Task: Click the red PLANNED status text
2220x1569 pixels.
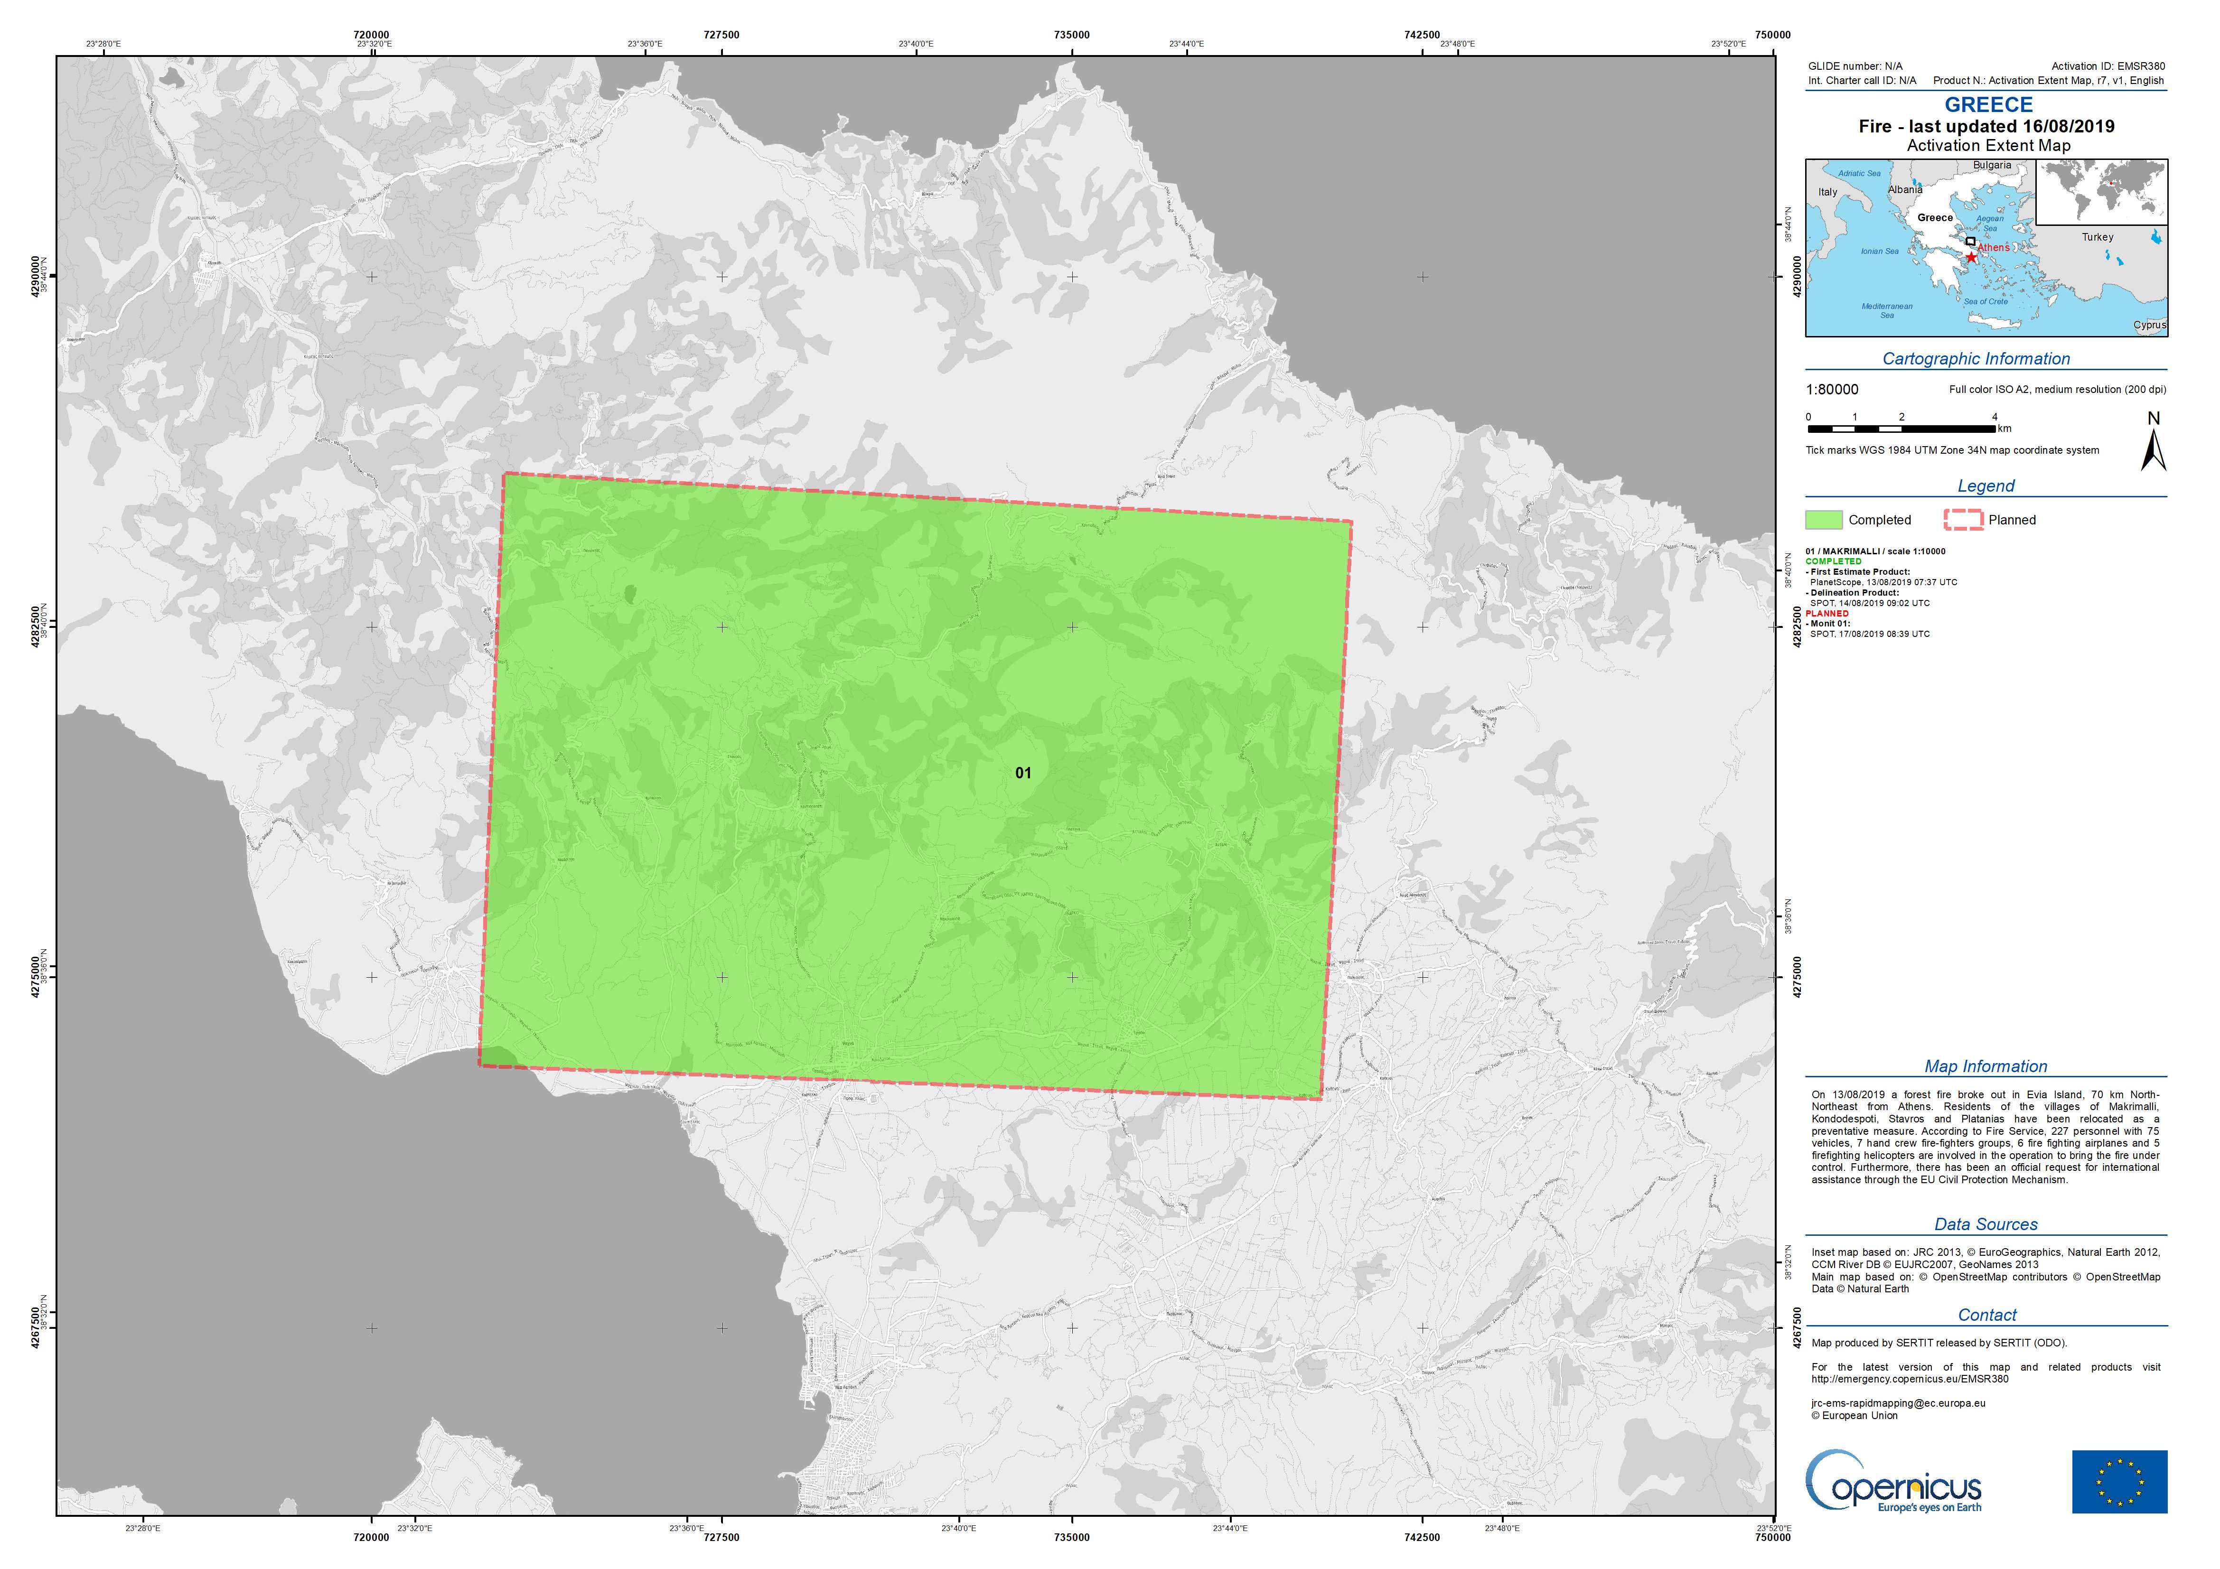Action: tap(1827, 614)
